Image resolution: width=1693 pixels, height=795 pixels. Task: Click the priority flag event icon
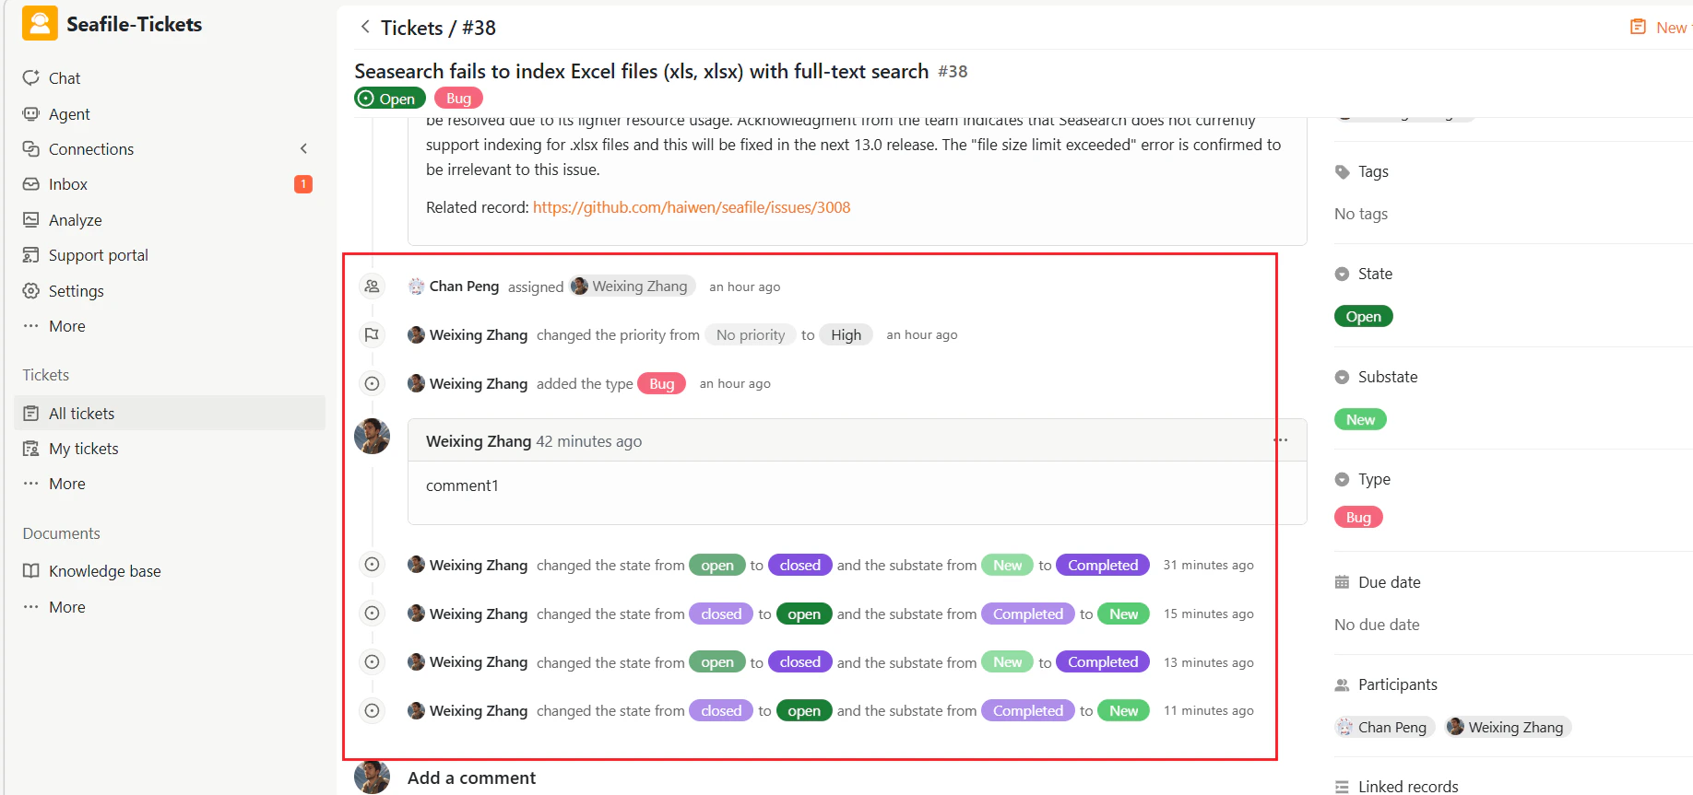(x=372, y=334)
